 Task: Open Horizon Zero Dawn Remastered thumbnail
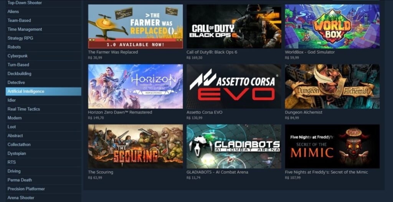pos(135,86)
